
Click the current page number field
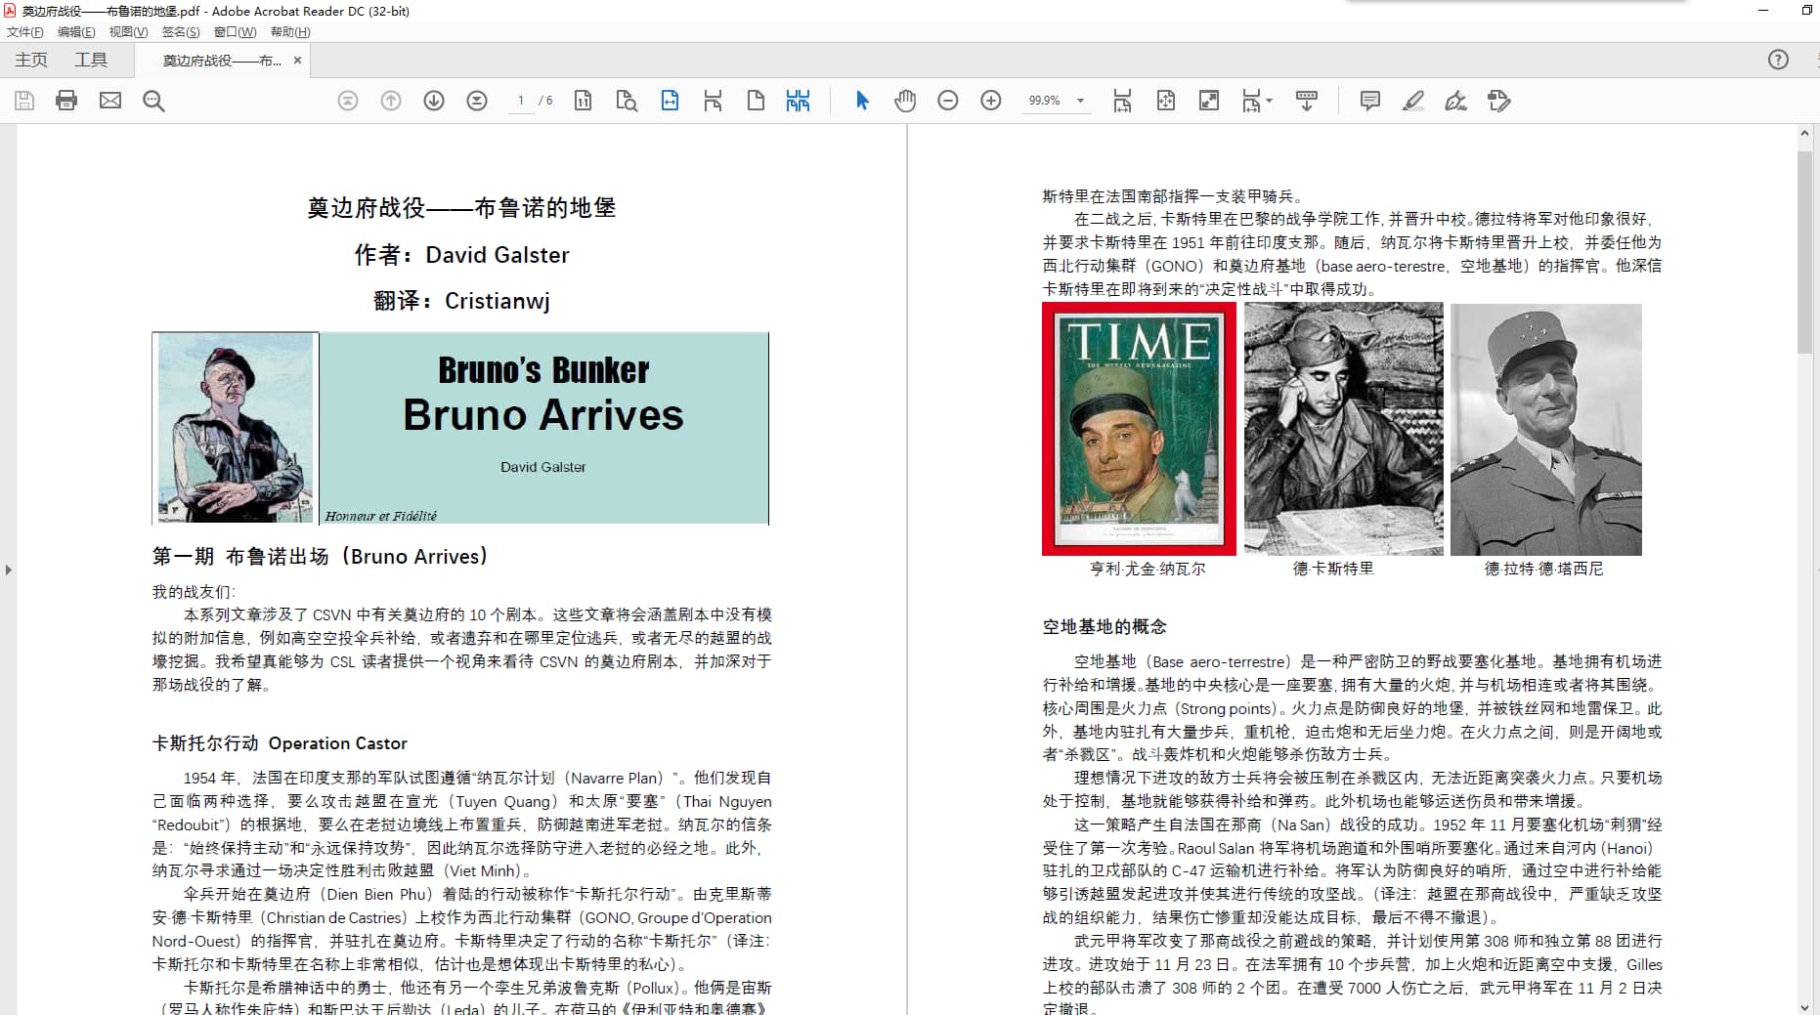coord(521,101)
